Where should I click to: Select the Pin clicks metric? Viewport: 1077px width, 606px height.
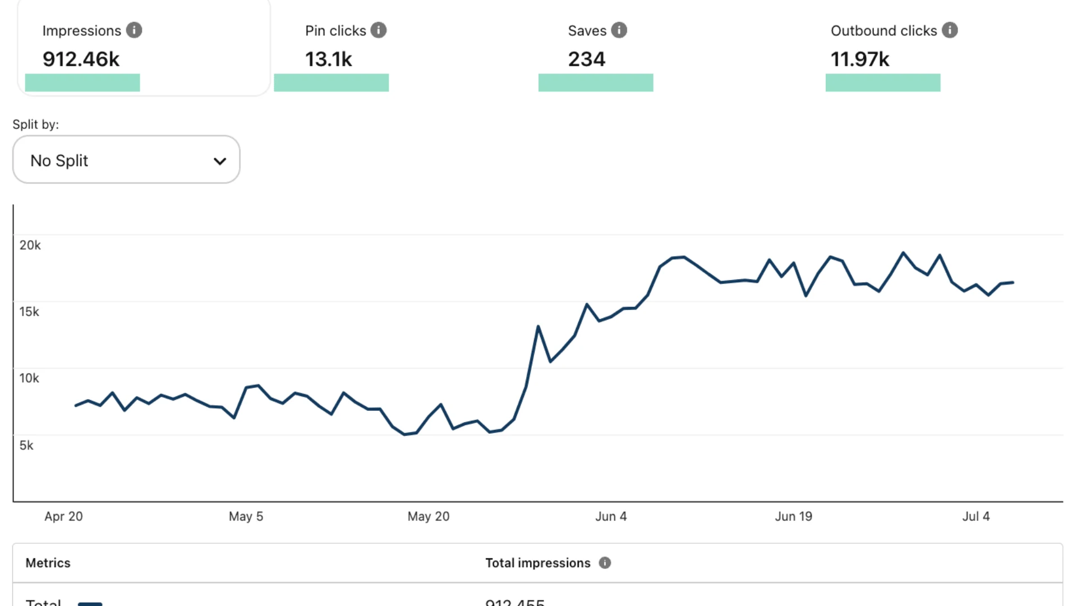346,48
